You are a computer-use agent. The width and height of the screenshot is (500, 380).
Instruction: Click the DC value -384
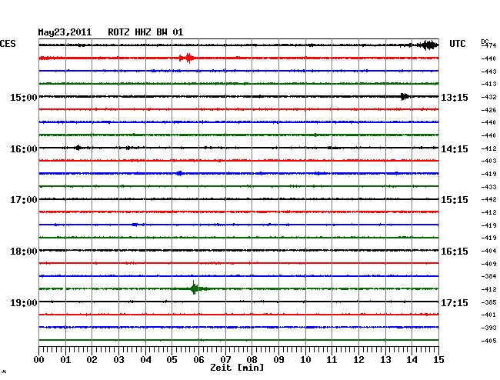click(488, 276)
